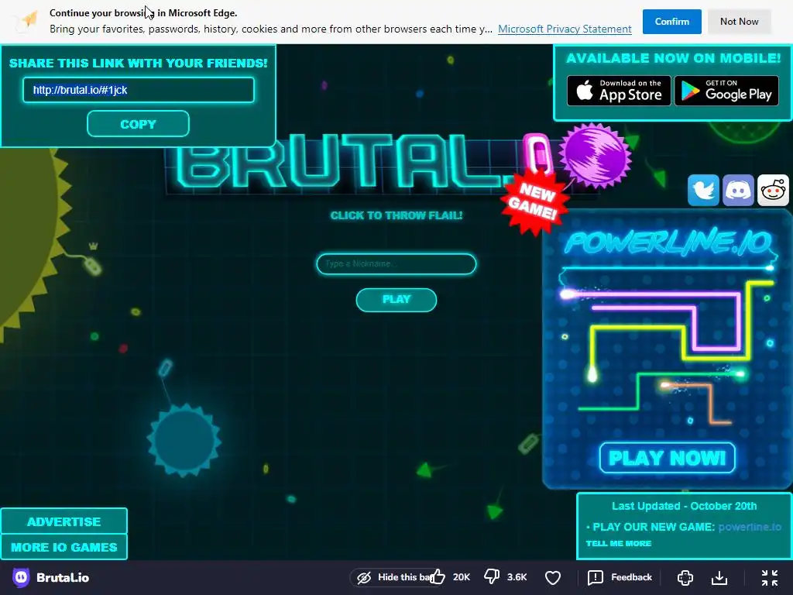This screenshot has width=793, height=595.
Task: Open the Twitter social icon
Action: tap(703, 191)
